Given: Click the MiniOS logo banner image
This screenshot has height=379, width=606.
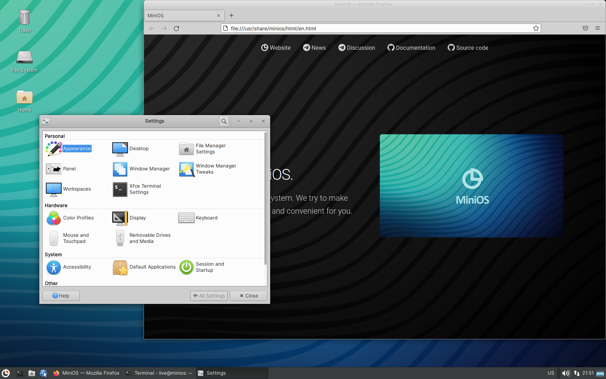Looking at the screenshot, I should tap(471, 186).
